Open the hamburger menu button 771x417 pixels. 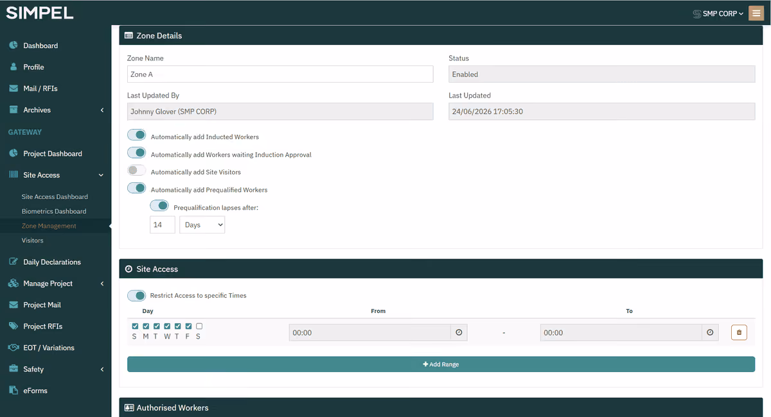756,13
